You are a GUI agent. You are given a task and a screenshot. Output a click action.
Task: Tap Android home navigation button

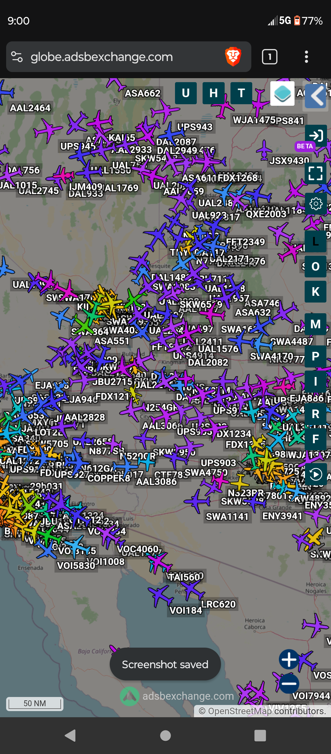click(x=165, y=735)
